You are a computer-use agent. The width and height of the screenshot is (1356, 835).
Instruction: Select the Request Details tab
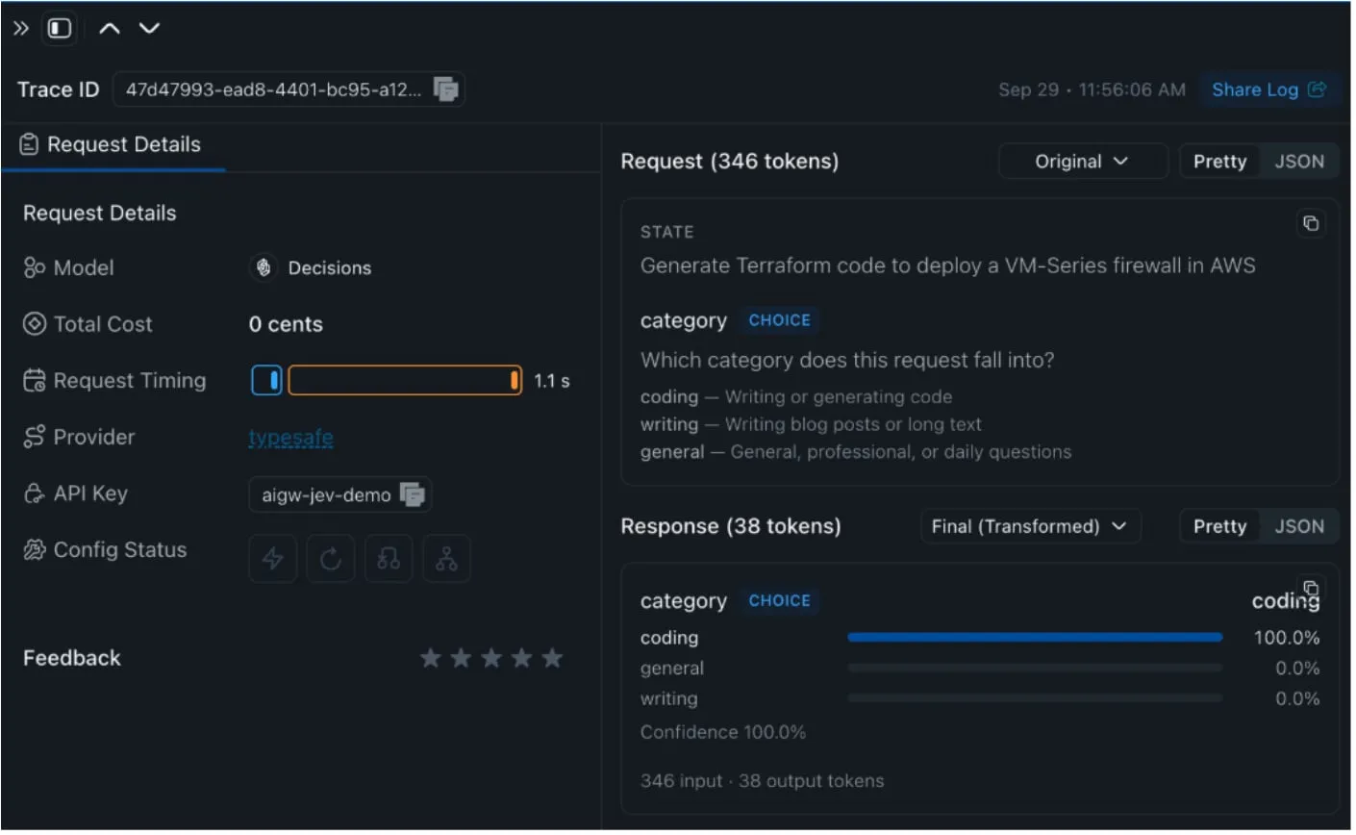coord(112,145)
